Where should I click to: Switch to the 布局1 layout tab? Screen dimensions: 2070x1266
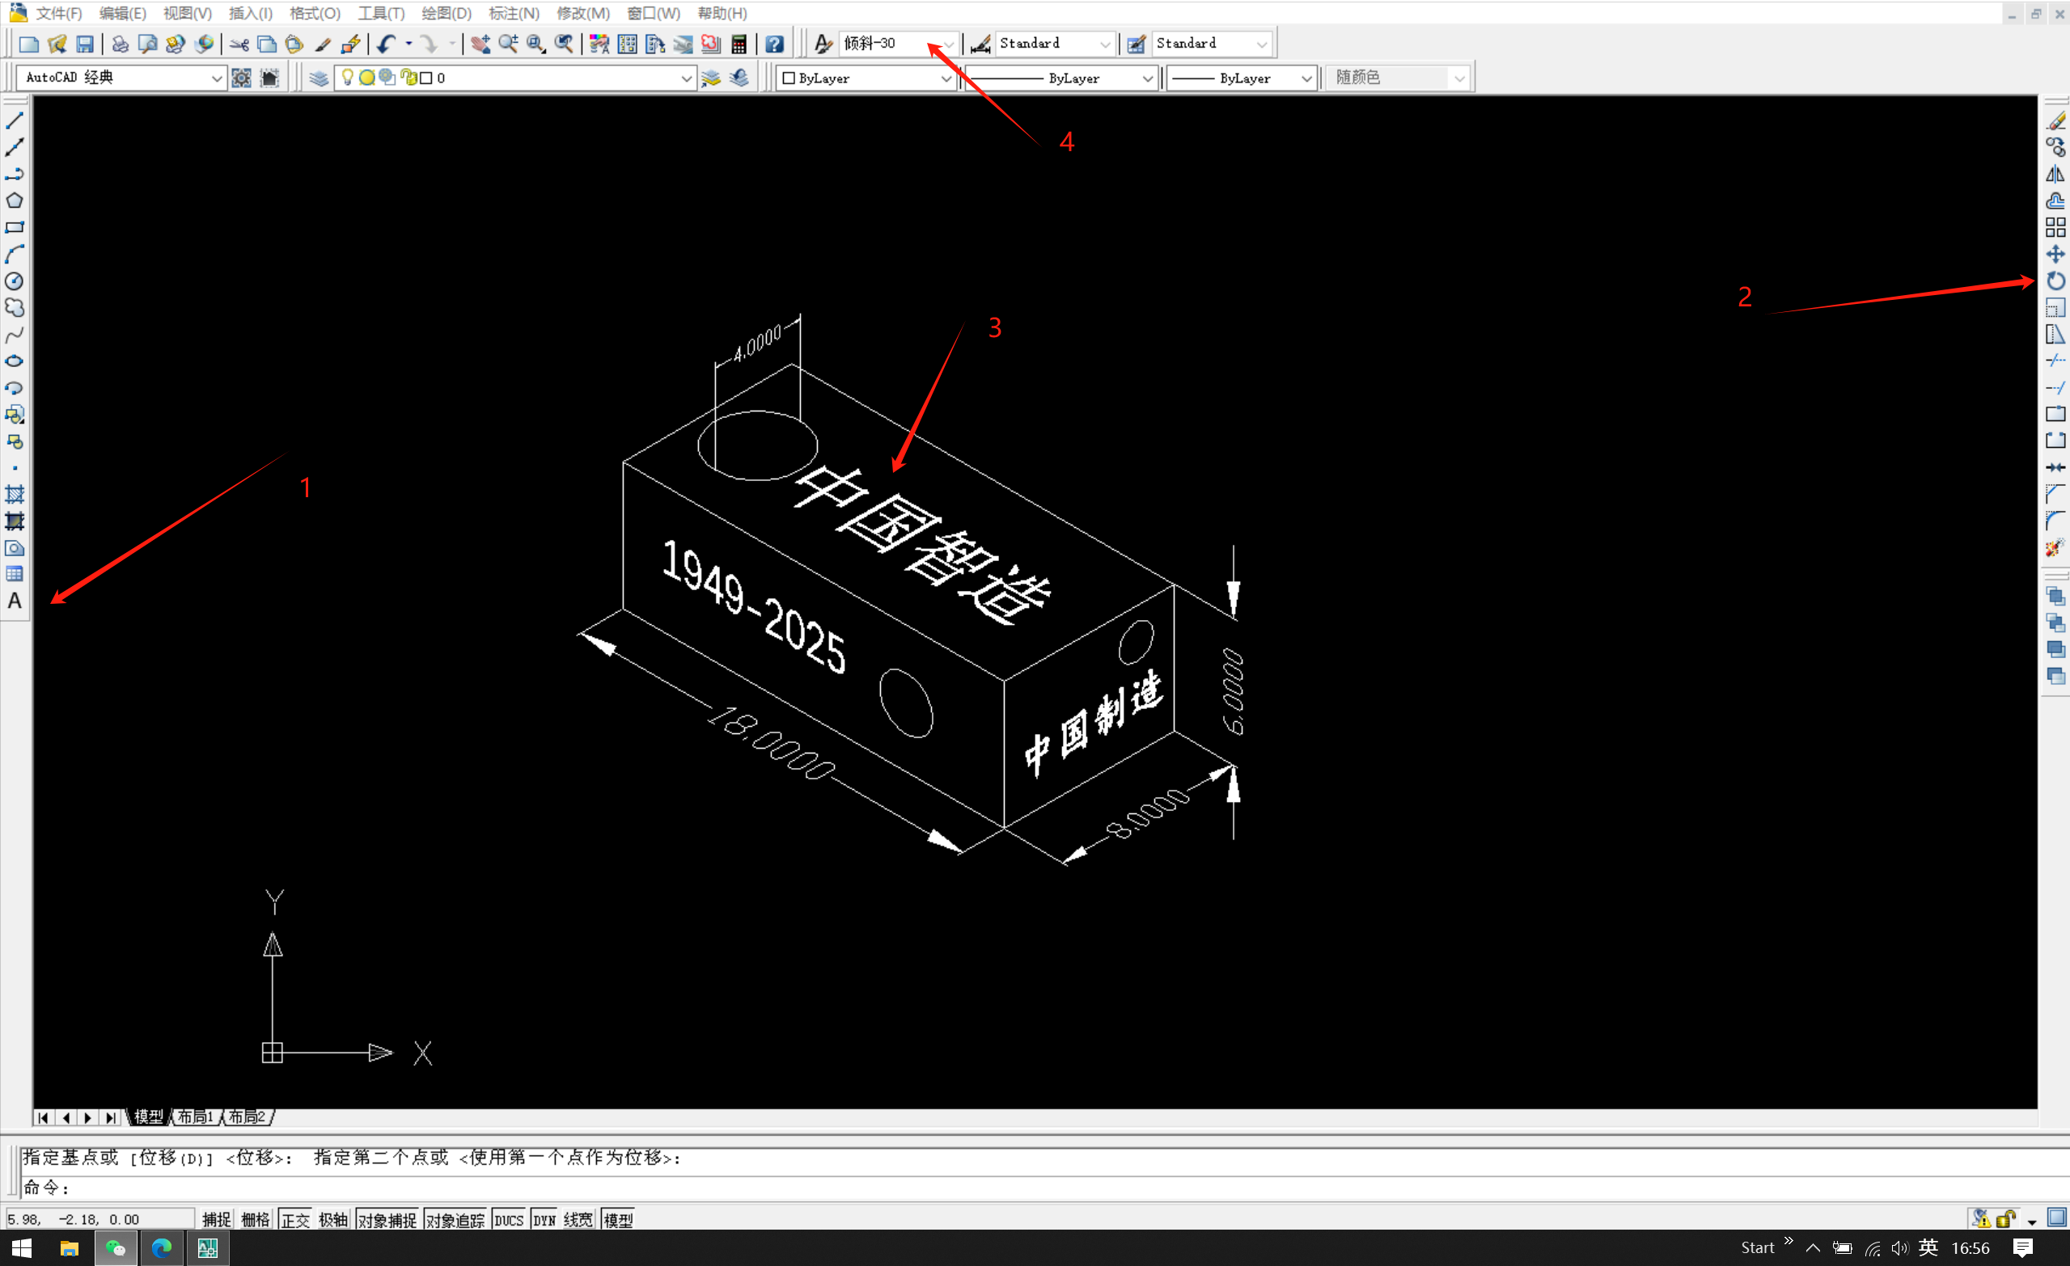[x=195, y=1116]
